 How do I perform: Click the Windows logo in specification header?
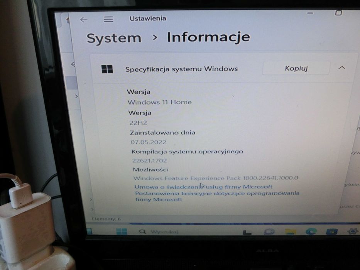tap(107, 69)
